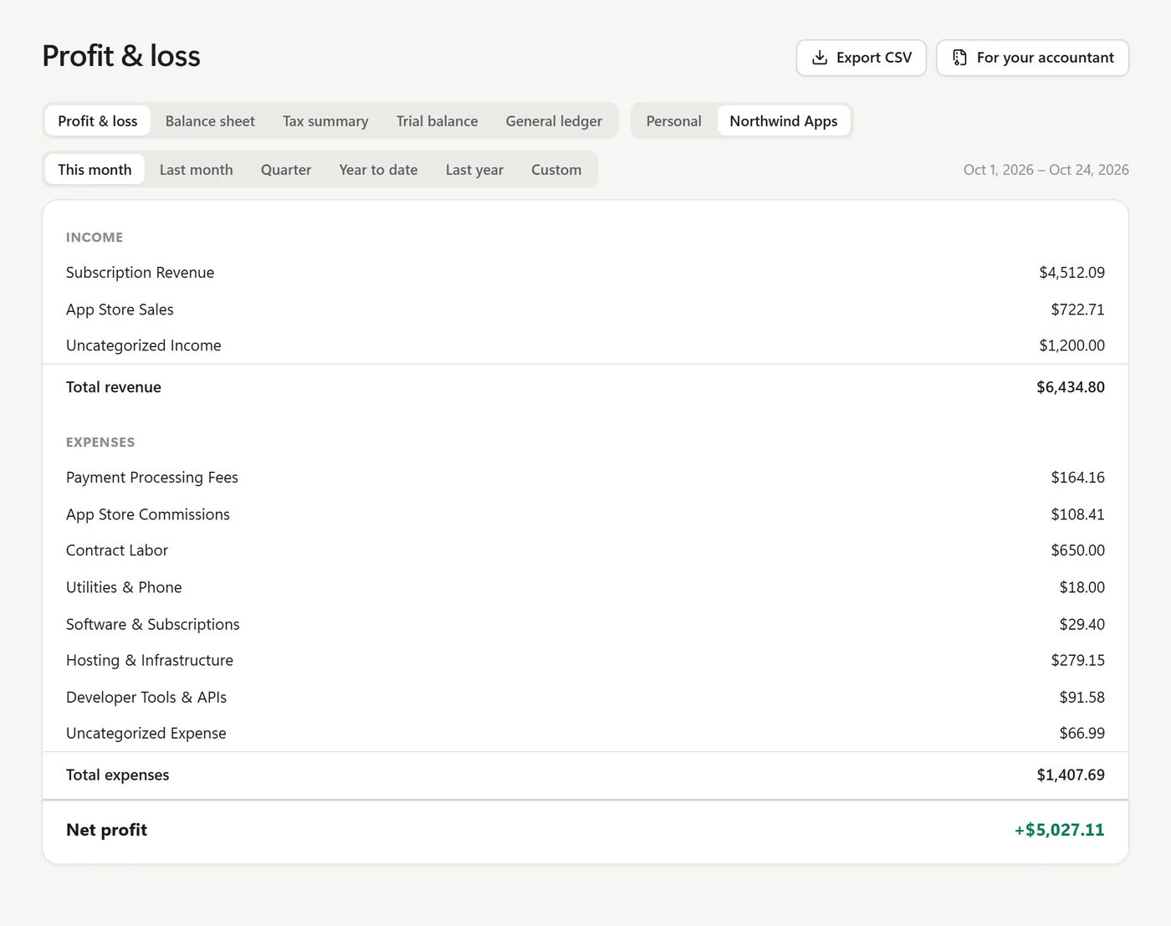The height and width of the screenshot is (926, 1171).
Task: Switch to the Personal account
Action: coord(673,121)
